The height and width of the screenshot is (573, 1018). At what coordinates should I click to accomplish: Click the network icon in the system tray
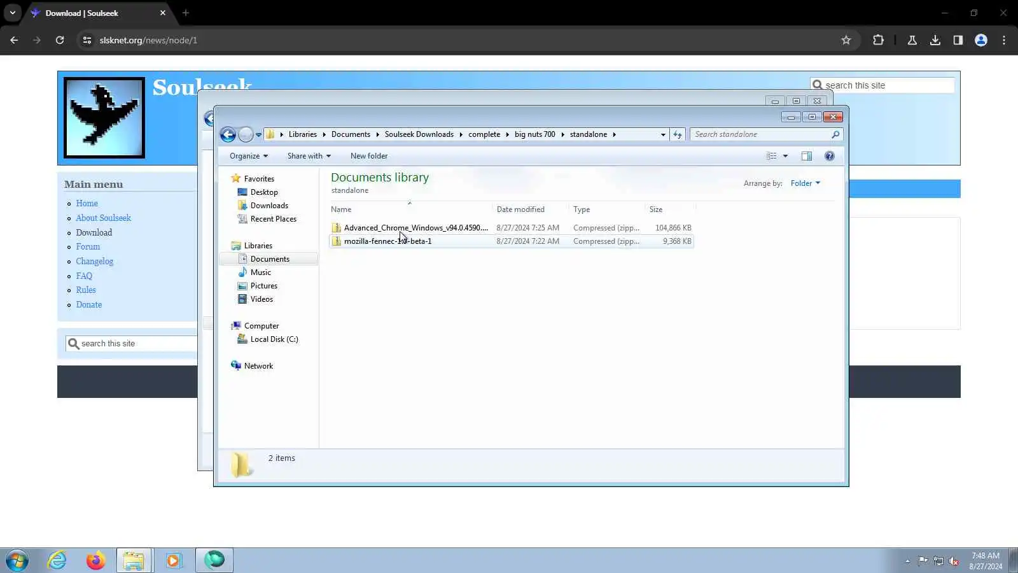click(x=938, y=561)
